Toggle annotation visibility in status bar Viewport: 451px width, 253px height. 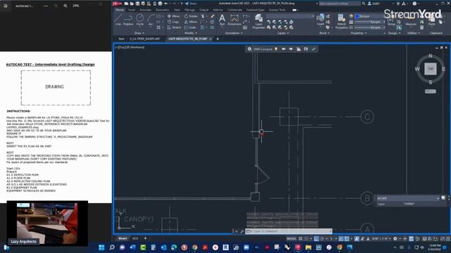357,239
